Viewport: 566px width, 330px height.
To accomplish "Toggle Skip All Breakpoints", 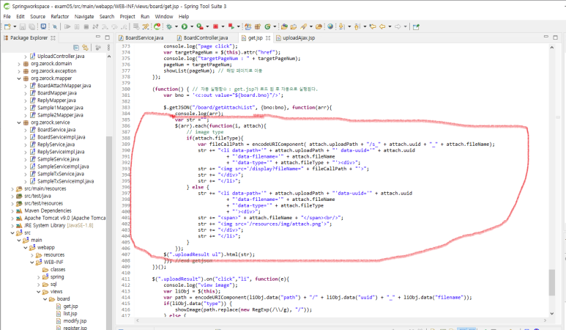I will pos(54,26).
